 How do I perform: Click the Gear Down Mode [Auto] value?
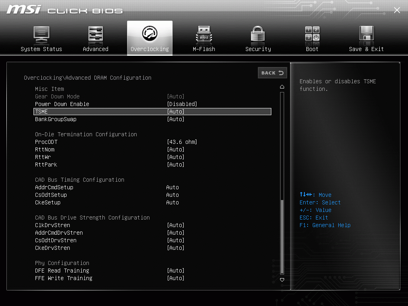point(176,96)
